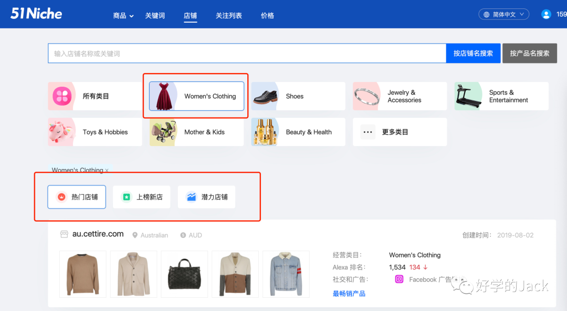The image size is (567, 311).
Task: Click the treadmill category image
Action: pos(468,96)
